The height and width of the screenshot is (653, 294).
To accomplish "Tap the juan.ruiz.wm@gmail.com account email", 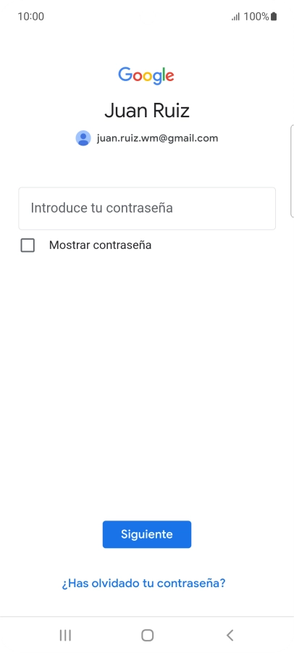I will click(157, 138).
